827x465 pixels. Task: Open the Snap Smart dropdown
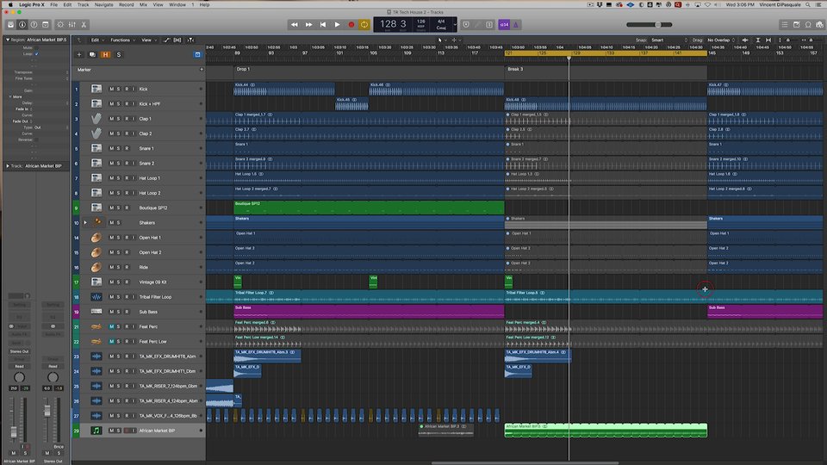pyautogui.click(x=669, y=40)
